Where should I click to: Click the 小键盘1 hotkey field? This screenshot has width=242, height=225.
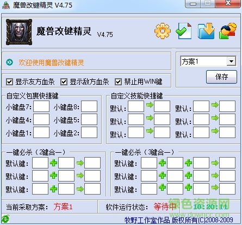pos(41,133)
